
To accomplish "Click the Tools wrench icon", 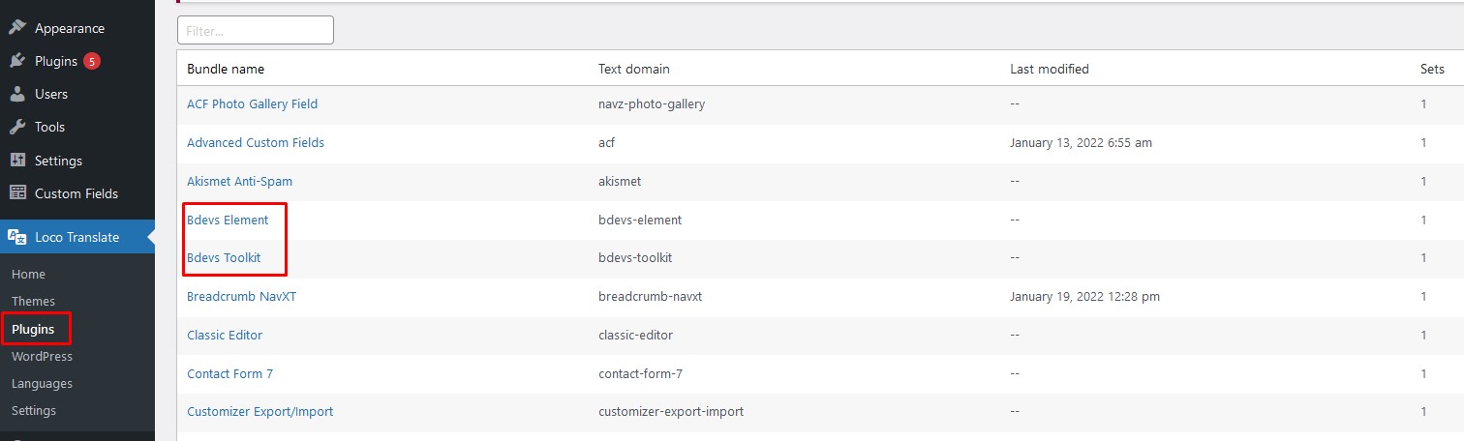I will click(17, 127).
